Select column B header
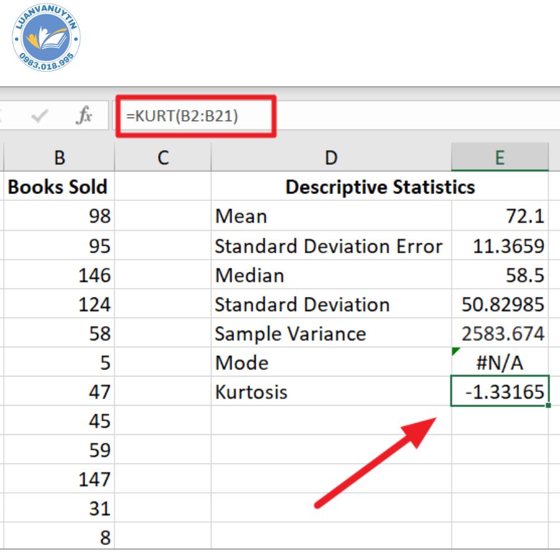The image size is (560, 560). pyautogui.click(x=59, y=157)
